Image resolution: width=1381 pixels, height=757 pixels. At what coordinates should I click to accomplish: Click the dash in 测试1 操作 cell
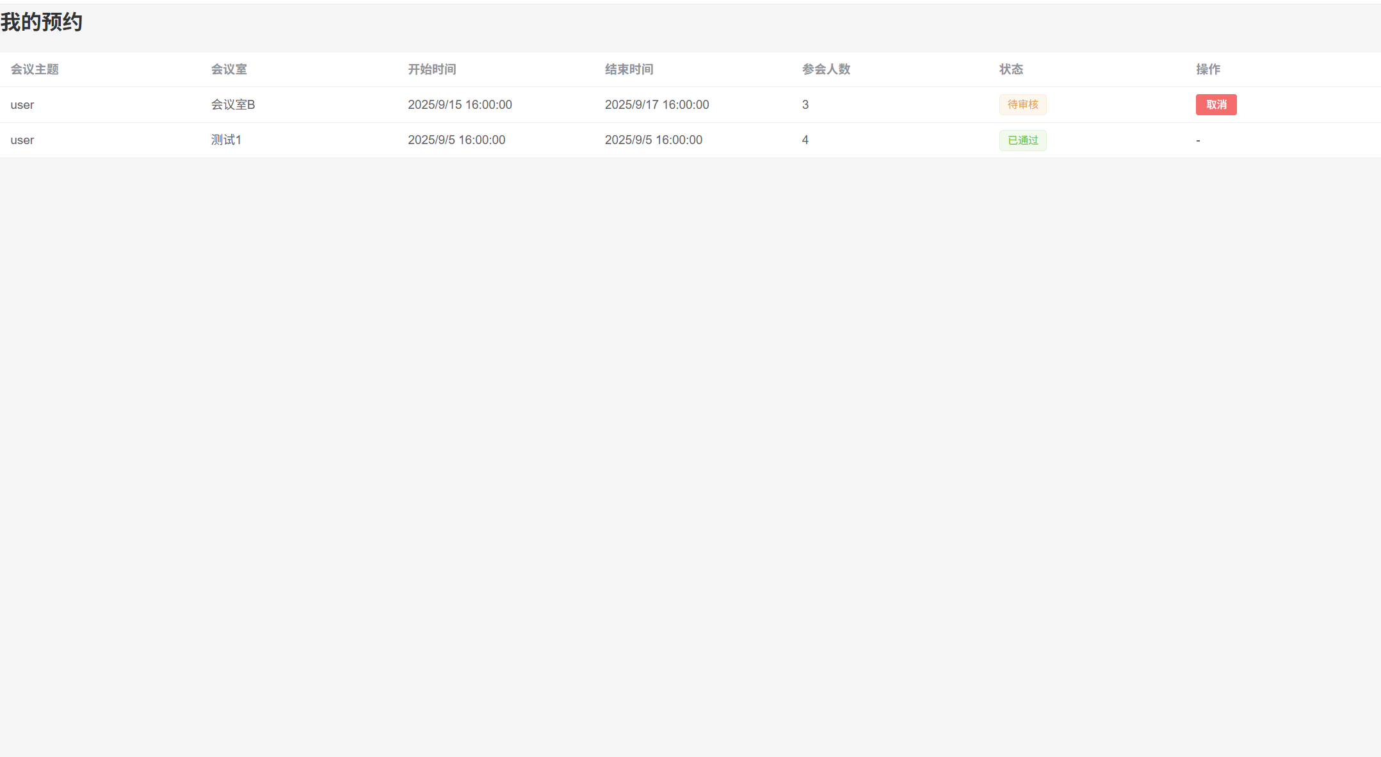[1198, 140]
